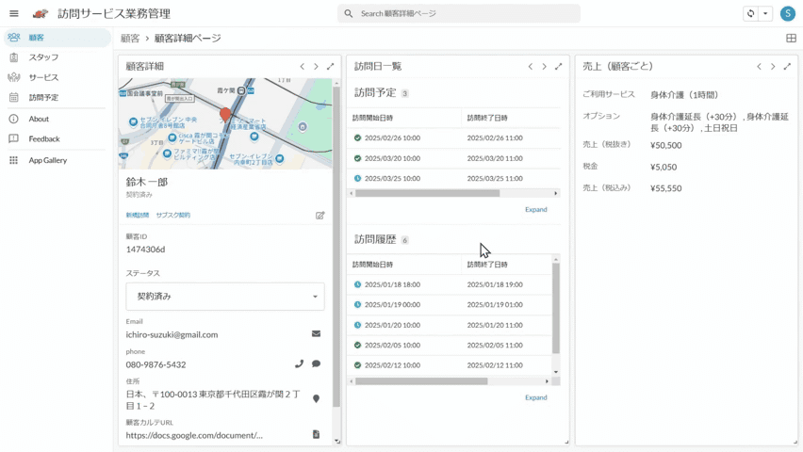Open the 2025/03/25 10:00 visit row
Screen dimensions: 803x452
453,179
